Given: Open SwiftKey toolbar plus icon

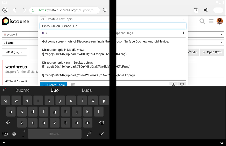Looking at the screenshot, I should (4, 90).
